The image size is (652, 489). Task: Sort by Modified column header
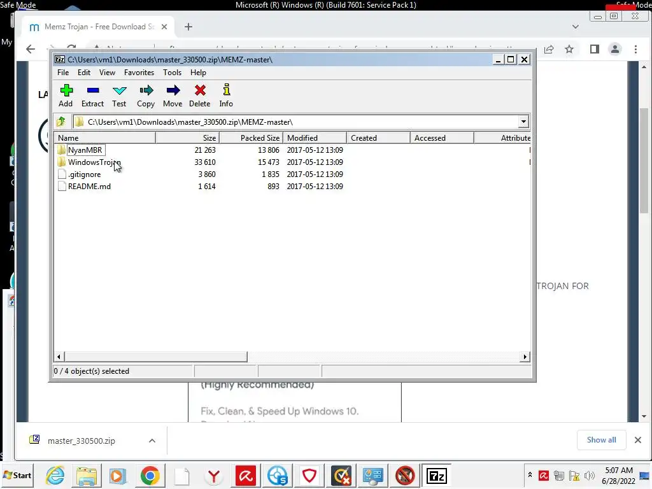(315, 138)
